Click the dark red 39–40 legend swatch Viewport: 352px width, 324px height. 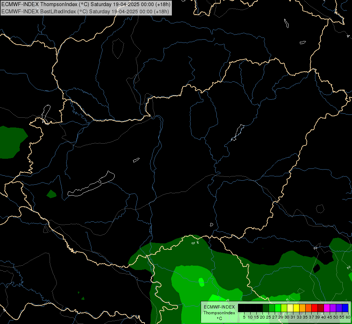tap(321, 308)
